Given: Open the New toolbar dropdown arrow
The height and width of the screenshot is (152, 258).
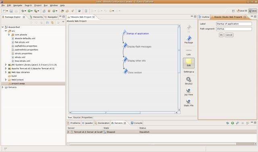Looking at the screenshot, I should click(7, 11).
